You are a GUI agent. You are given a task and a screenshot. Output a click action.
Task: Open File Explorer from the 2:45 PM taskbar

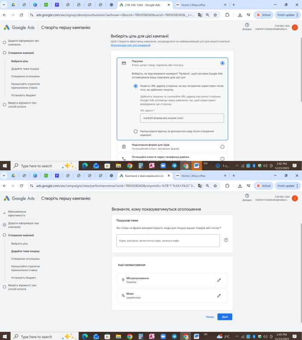[x=118, y=337]
